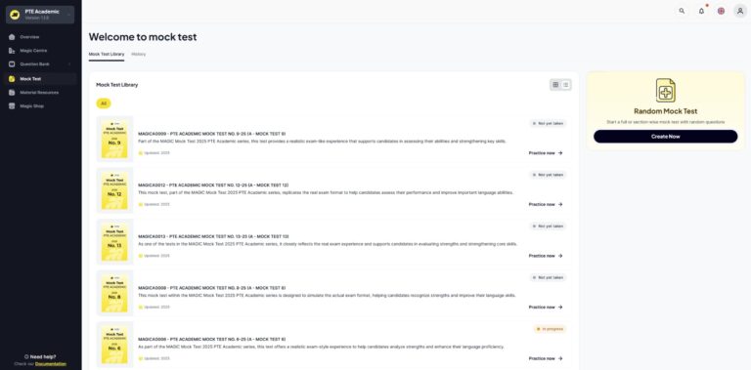Click the PTE Academic logo icon
This screenshot has width=751, height=370.
pos(15,15)
